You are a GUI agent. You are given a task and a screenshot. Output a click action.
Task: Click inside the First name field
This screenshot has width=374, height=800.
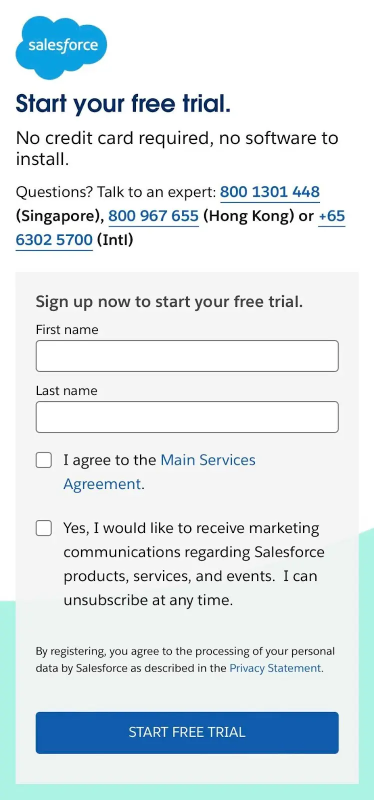click(187, 355)
